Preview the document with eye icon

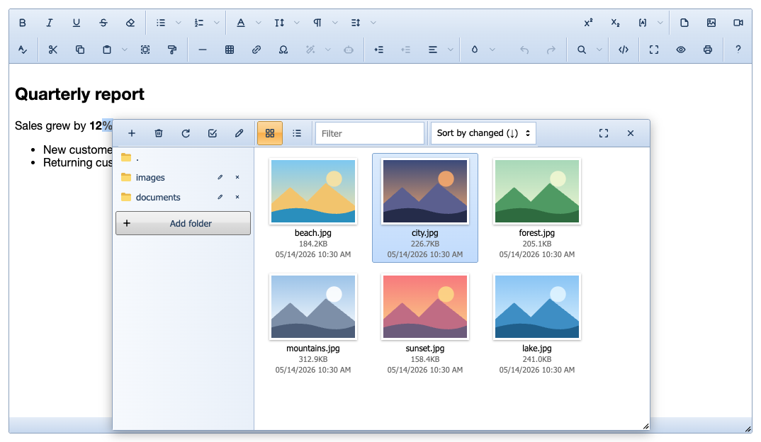pos(681,50)
